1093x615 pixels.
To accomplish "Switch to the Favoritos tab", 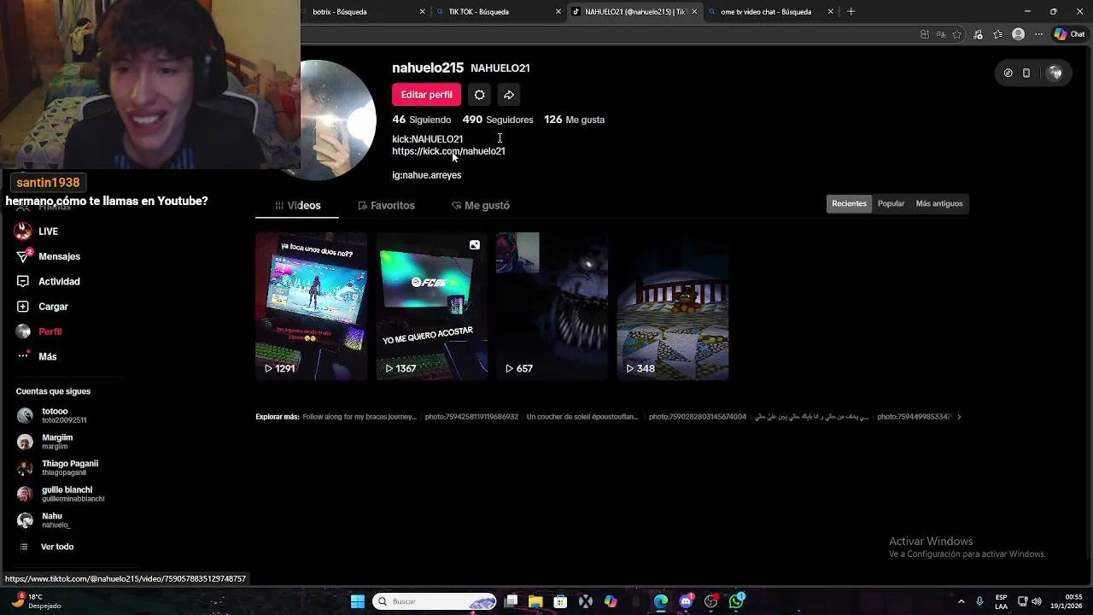I will click(386, 206).
